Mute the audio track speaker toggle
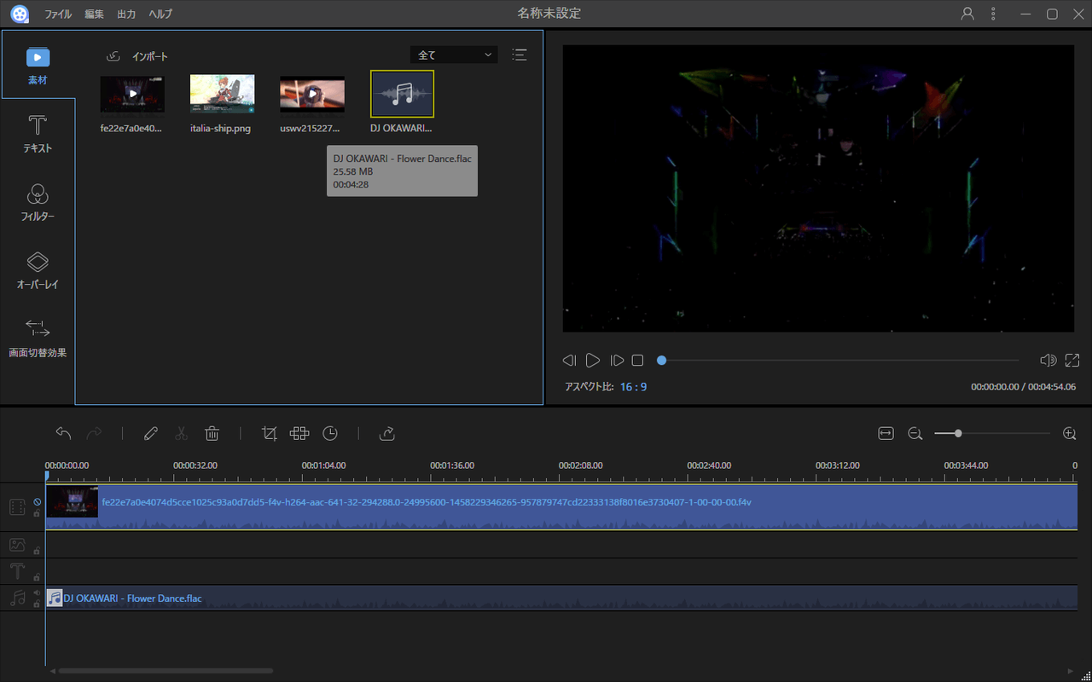 pyautogui.click(x=37, y=592)
